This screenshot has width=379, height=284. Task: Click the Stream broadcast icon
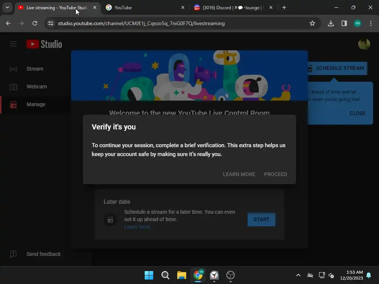[x=13, y=69]
